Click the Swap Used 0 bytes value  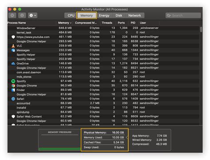119,147
